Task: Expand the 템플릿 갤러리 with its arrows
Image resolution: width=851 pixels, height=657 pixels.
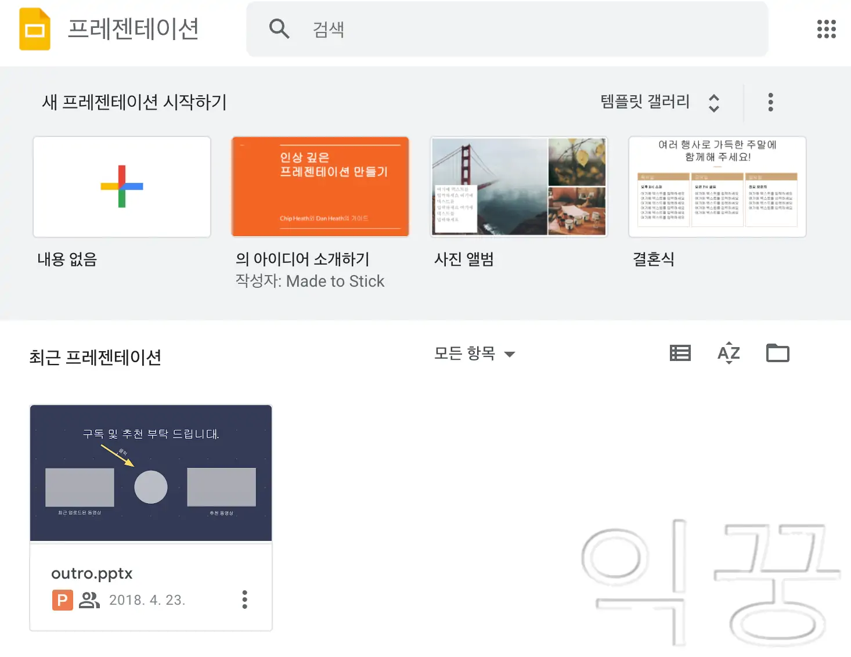Action: 716,102
